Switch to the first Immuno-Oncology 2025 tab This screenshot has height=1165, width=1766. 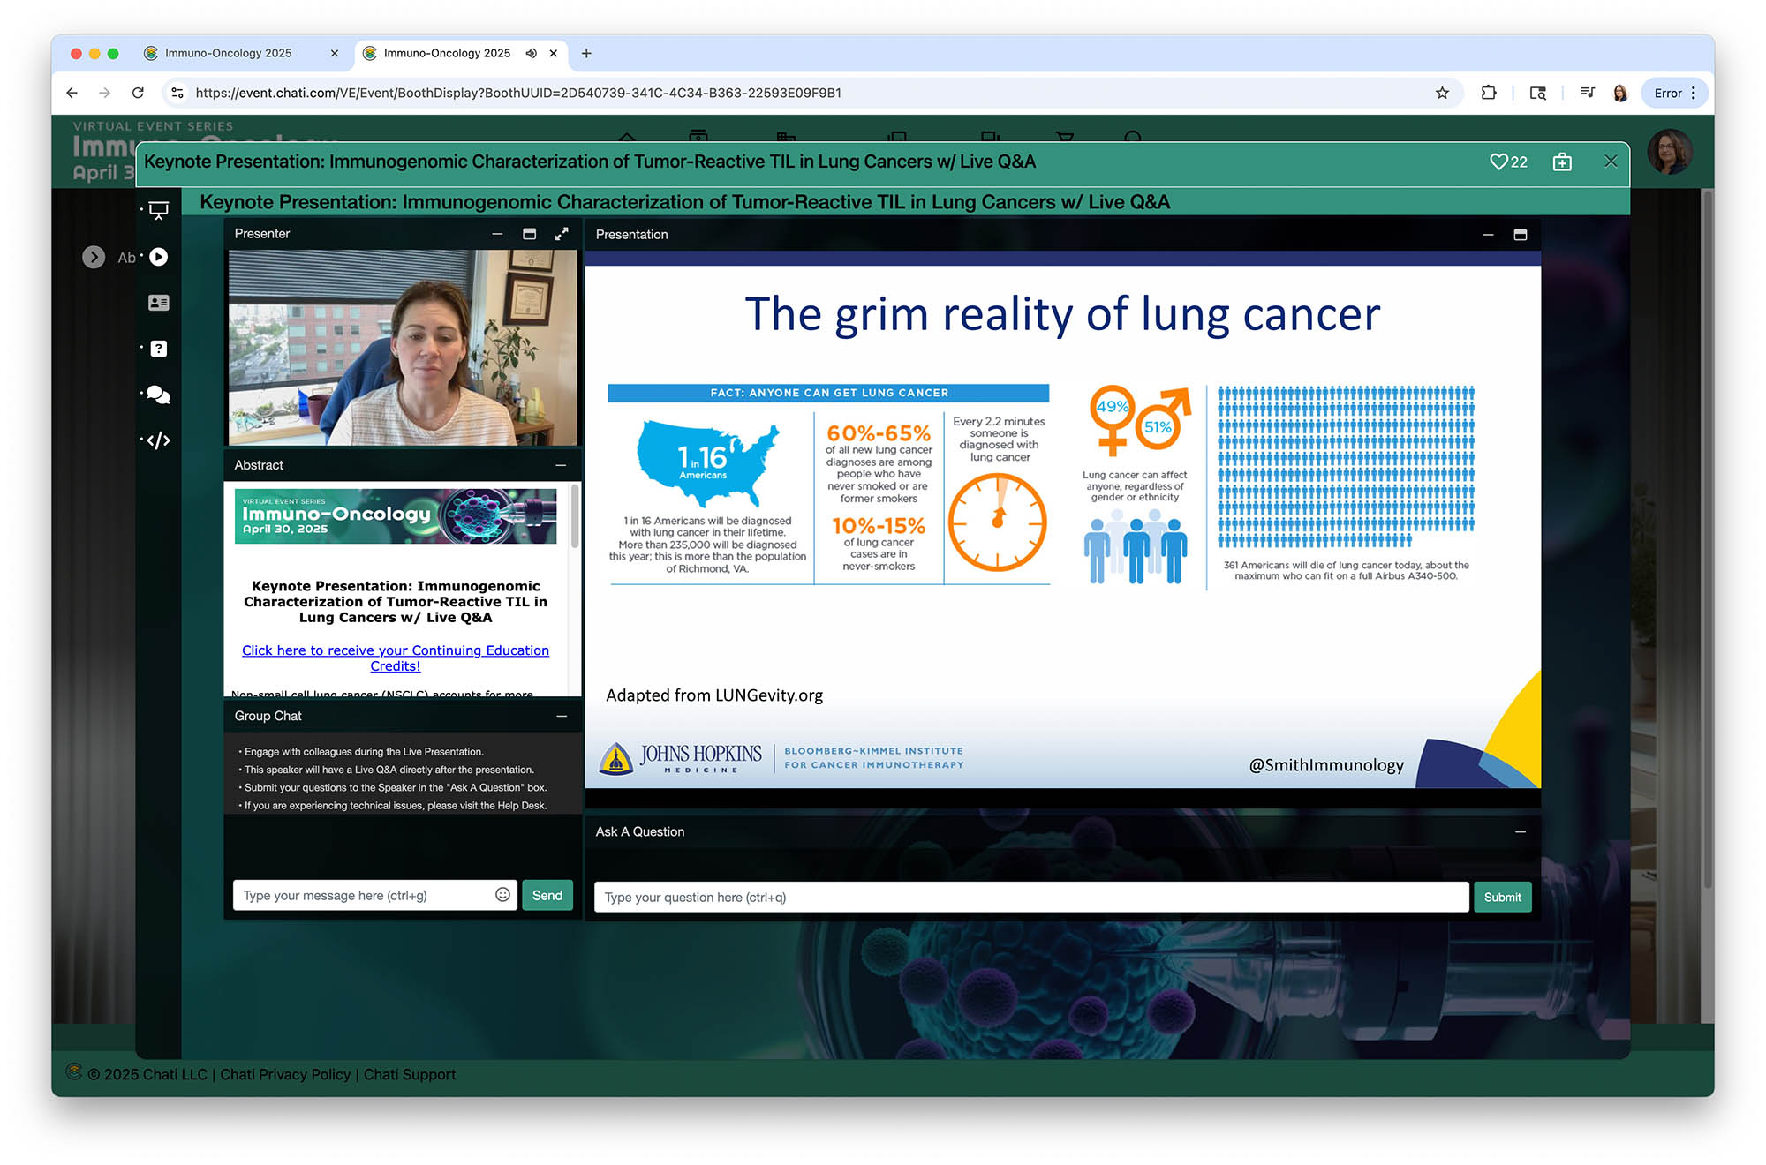[228, 53]
